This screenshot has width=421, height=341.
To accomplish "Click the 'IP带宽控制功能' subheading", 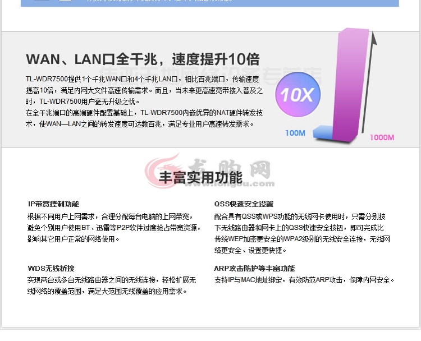I will point(53,204).
